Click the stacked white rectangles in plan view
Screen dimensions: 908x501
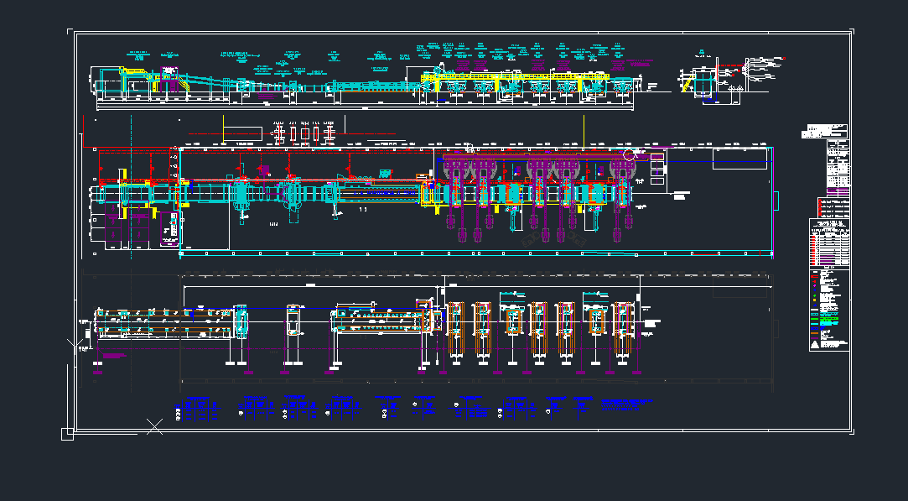pos(657,168)
